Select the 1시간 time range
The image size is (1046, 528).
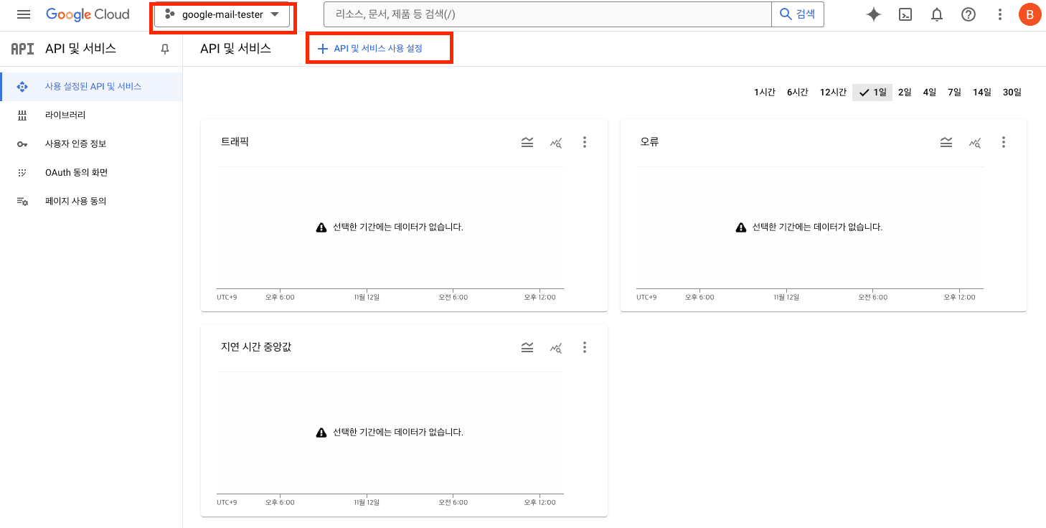(764, 92)
